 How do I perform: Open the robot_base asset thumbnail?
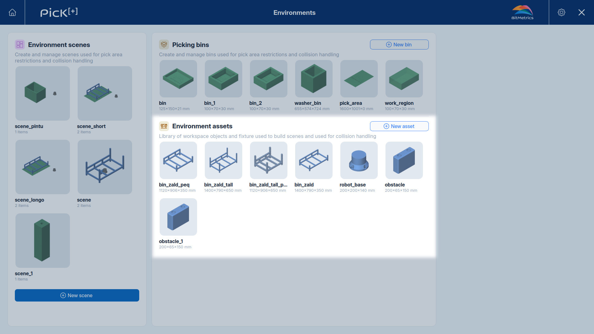point(359,160)
